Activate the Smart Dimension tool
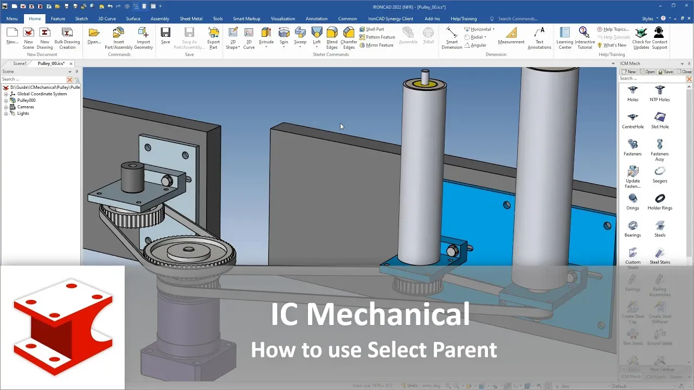 pyautogui.click(x=452, y=38)
